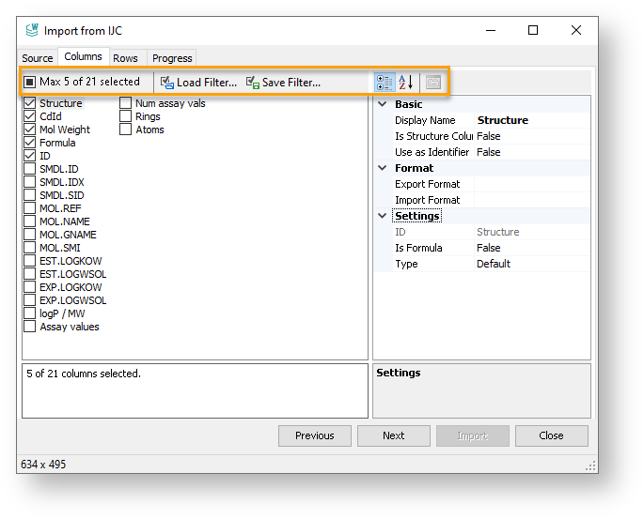Screen dimensions: 644x519
Task: Switch property grid to Categorized view
Action: [x=385, y=83]
